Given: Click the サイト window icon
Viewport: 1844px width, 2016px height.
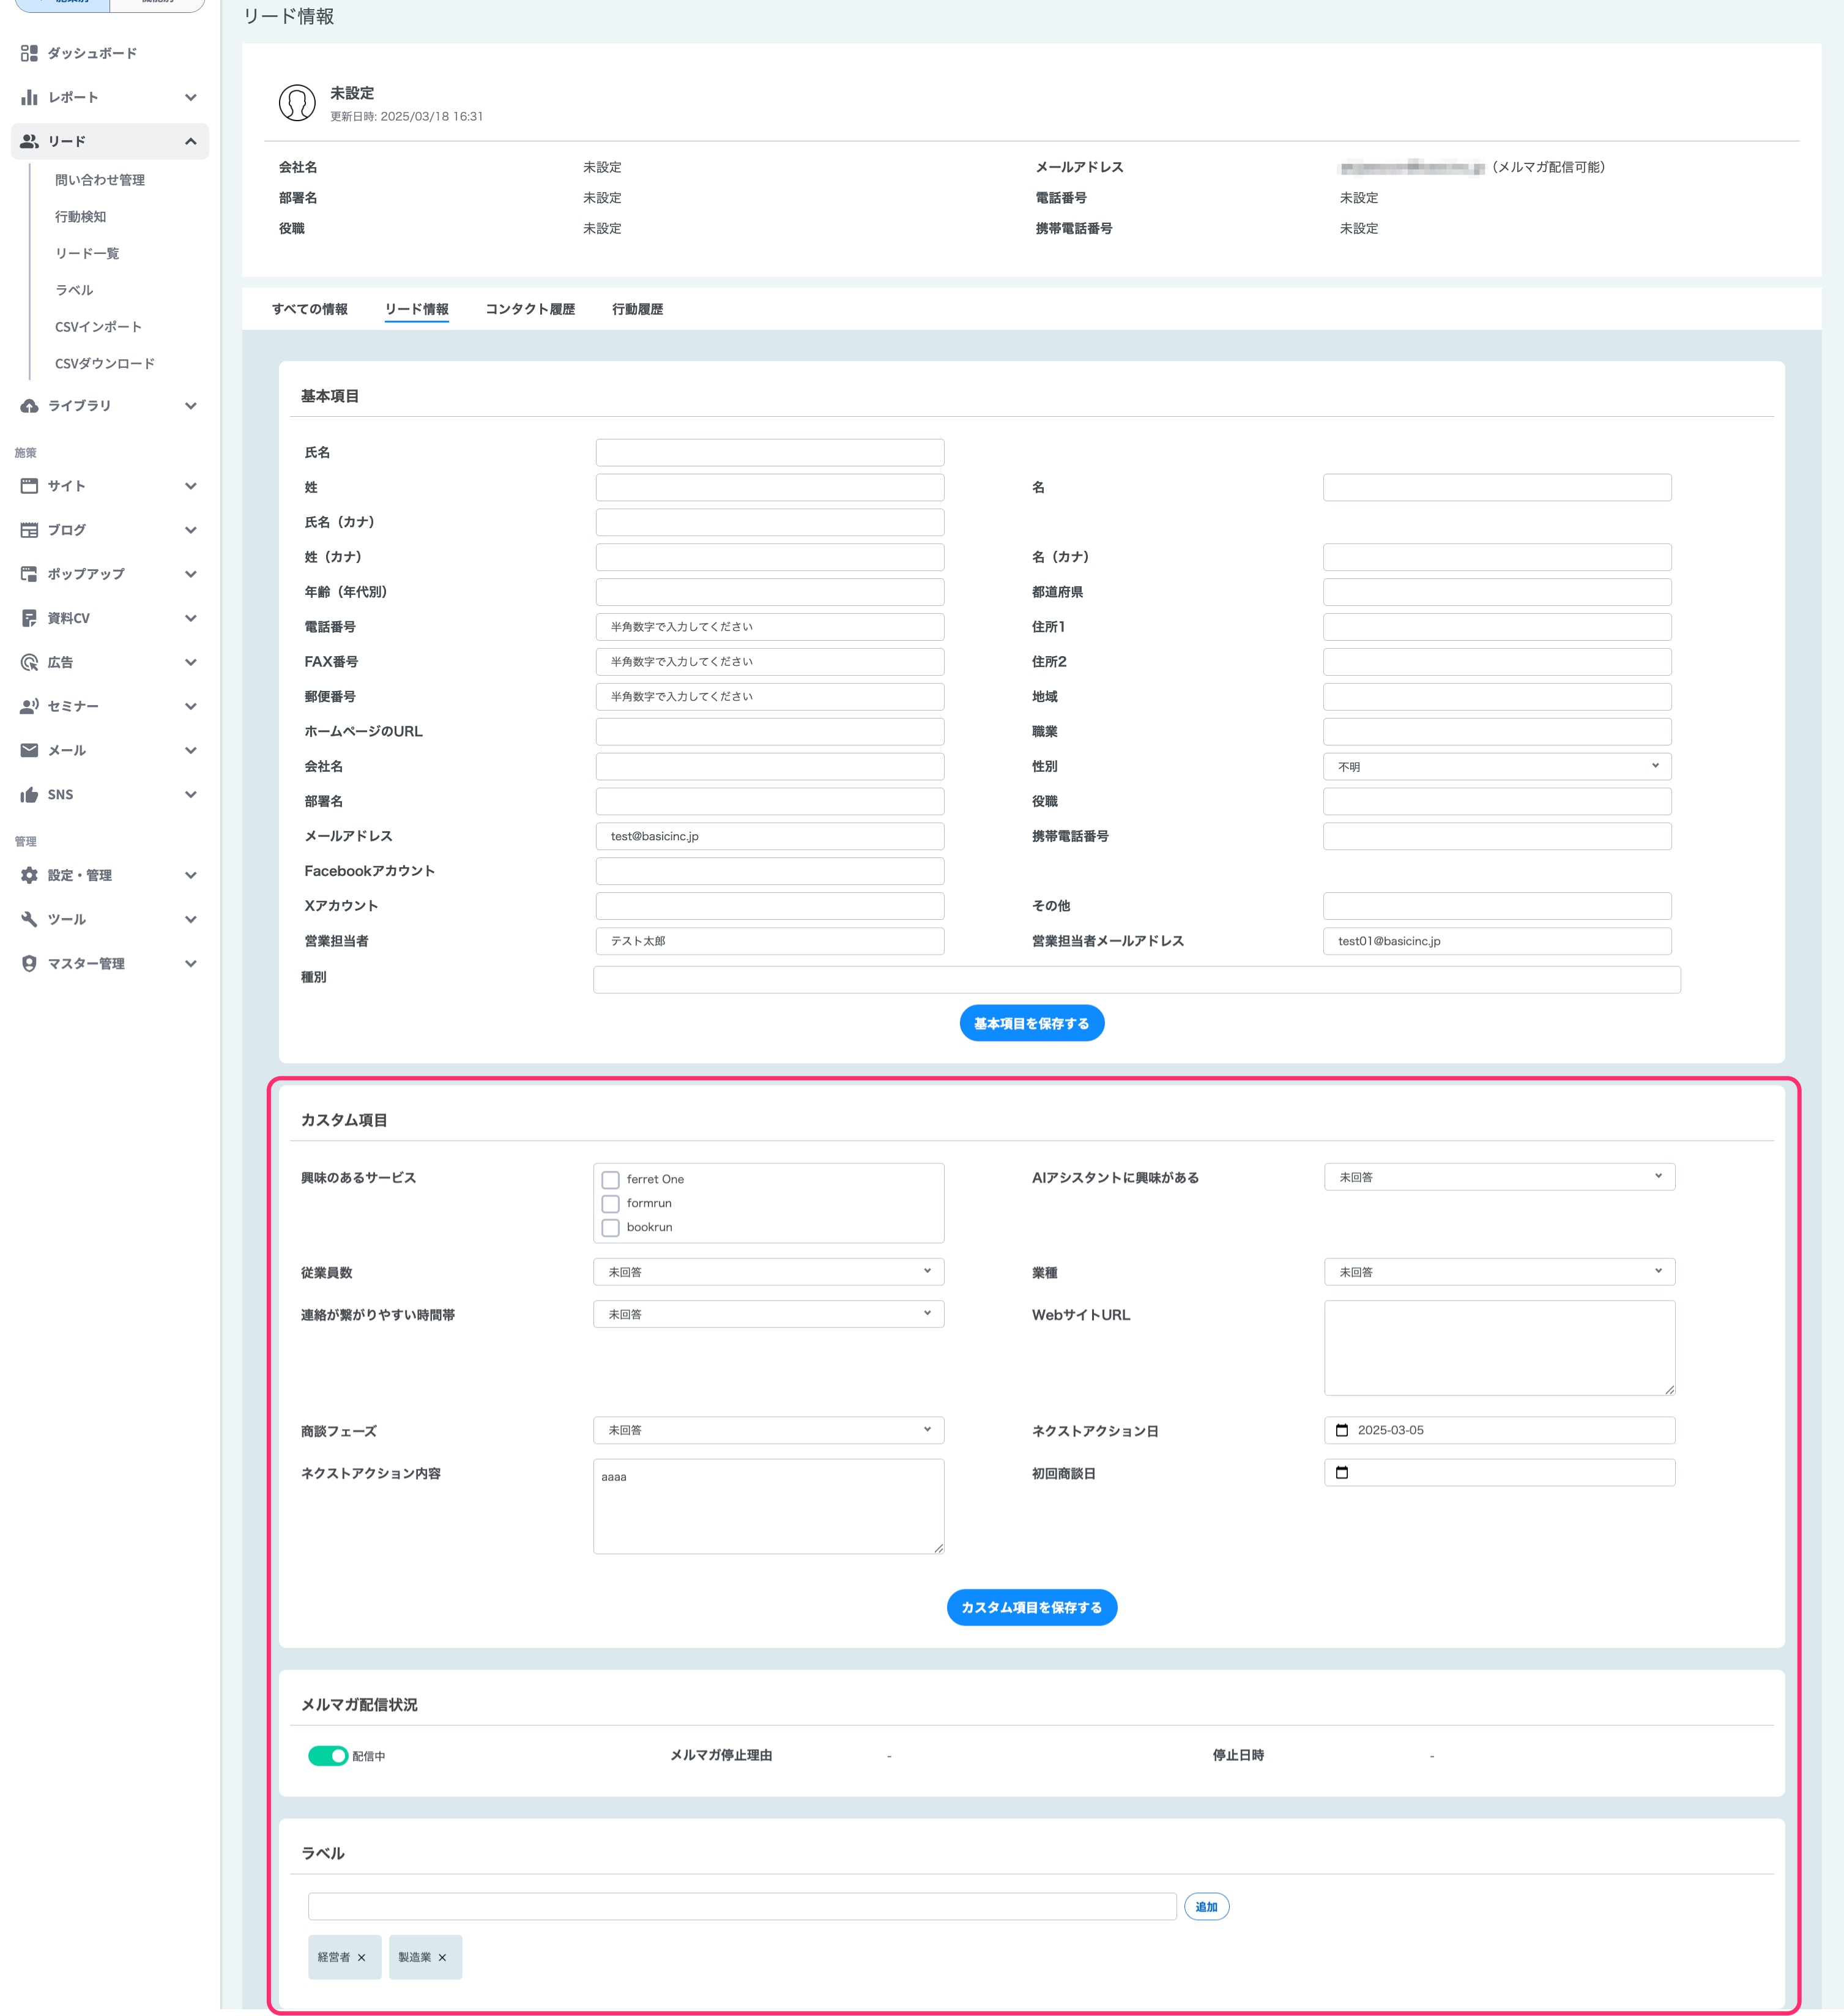Looking at the screenshot, I should (x=29, y=486).
